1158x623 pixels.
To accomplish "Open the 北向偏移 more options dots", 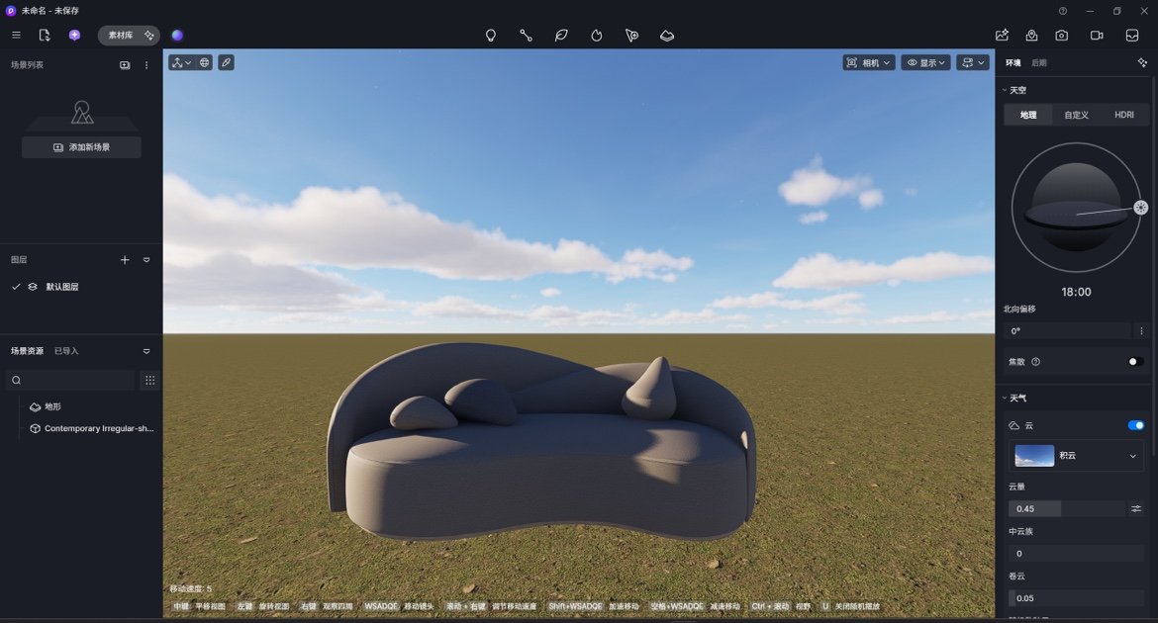I will pos(1141,330).
